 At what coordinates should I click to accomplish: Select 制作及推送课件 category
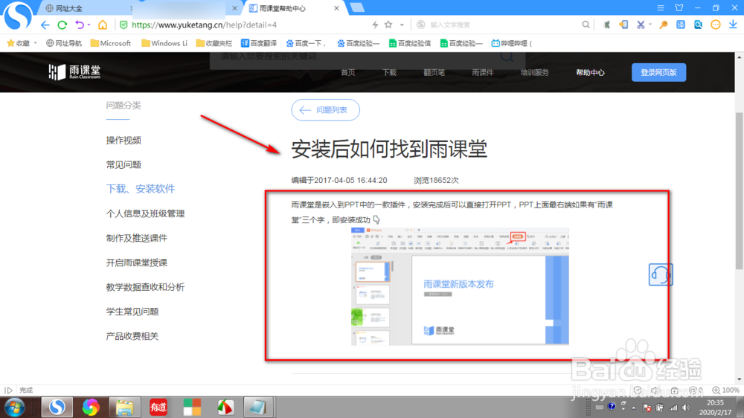137,238
